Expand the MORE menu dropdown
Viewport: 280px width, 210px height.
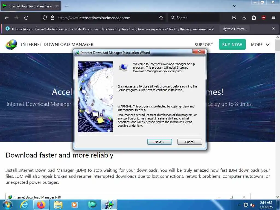coord(260,45)
